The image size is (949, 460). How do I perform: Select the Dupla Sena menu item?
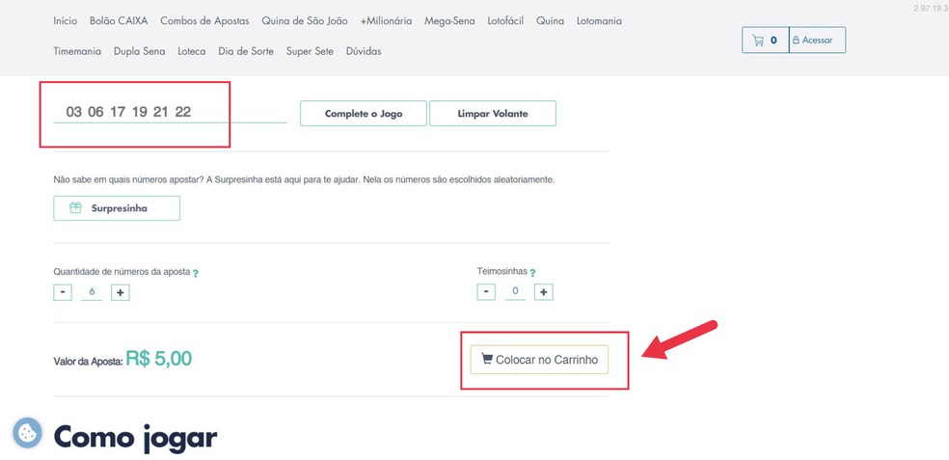pos(139,51)
